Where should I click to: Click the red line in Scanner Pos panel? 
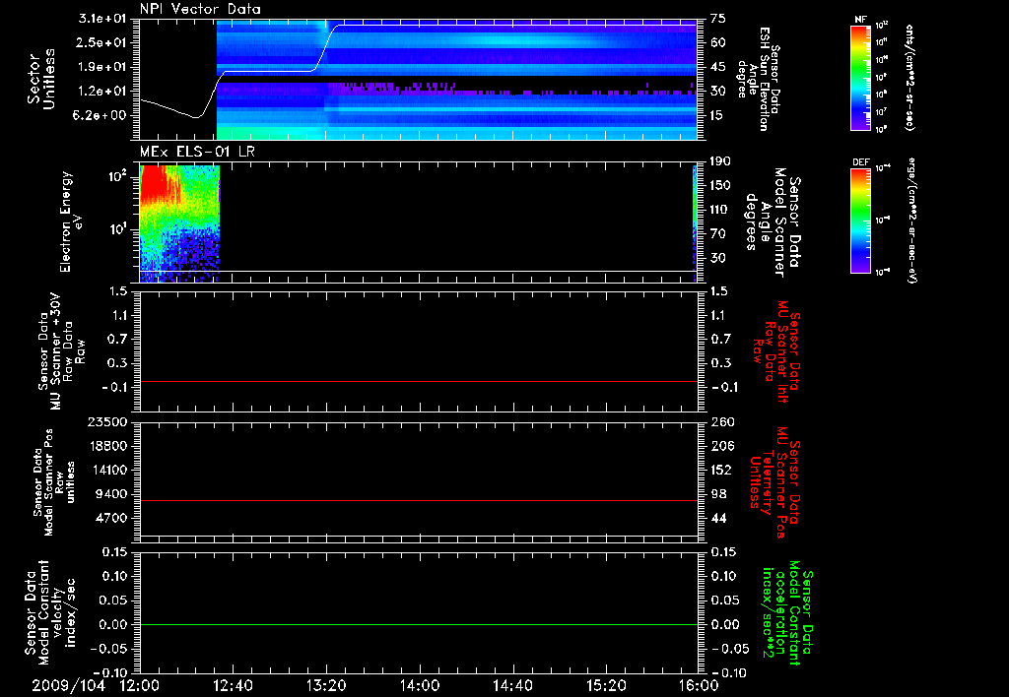point(419,500)
